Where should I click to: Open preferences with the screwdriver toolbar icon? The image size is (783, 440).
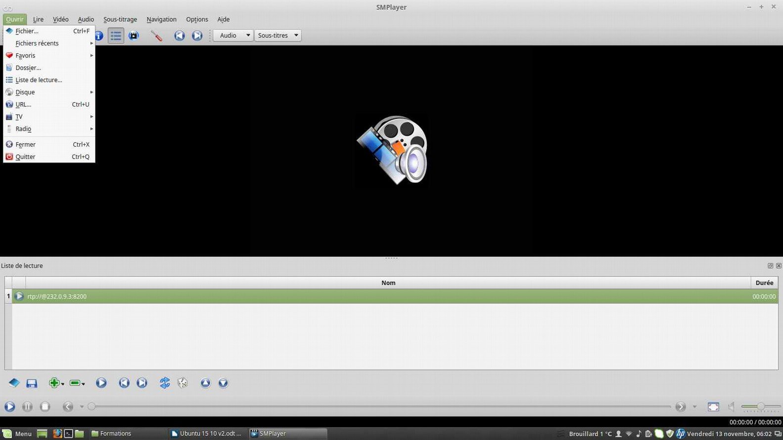156,36
